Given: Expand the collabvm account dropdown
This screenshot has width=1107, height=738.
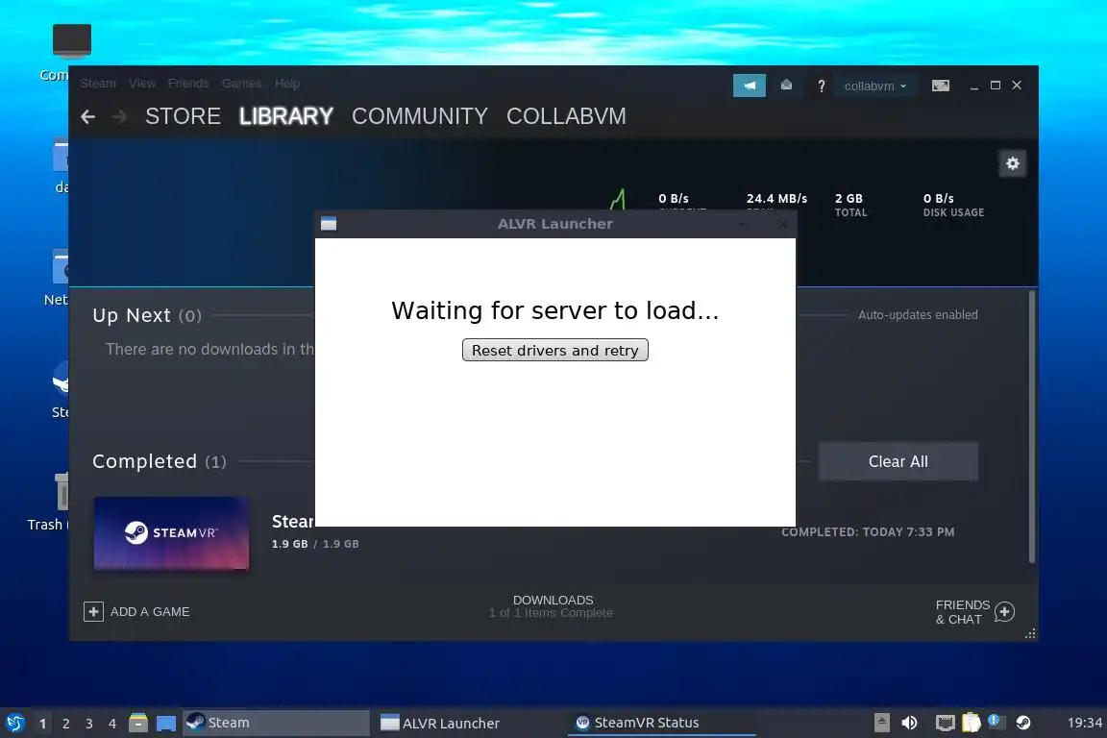Looking at the screenshot, I should [875, 86].
